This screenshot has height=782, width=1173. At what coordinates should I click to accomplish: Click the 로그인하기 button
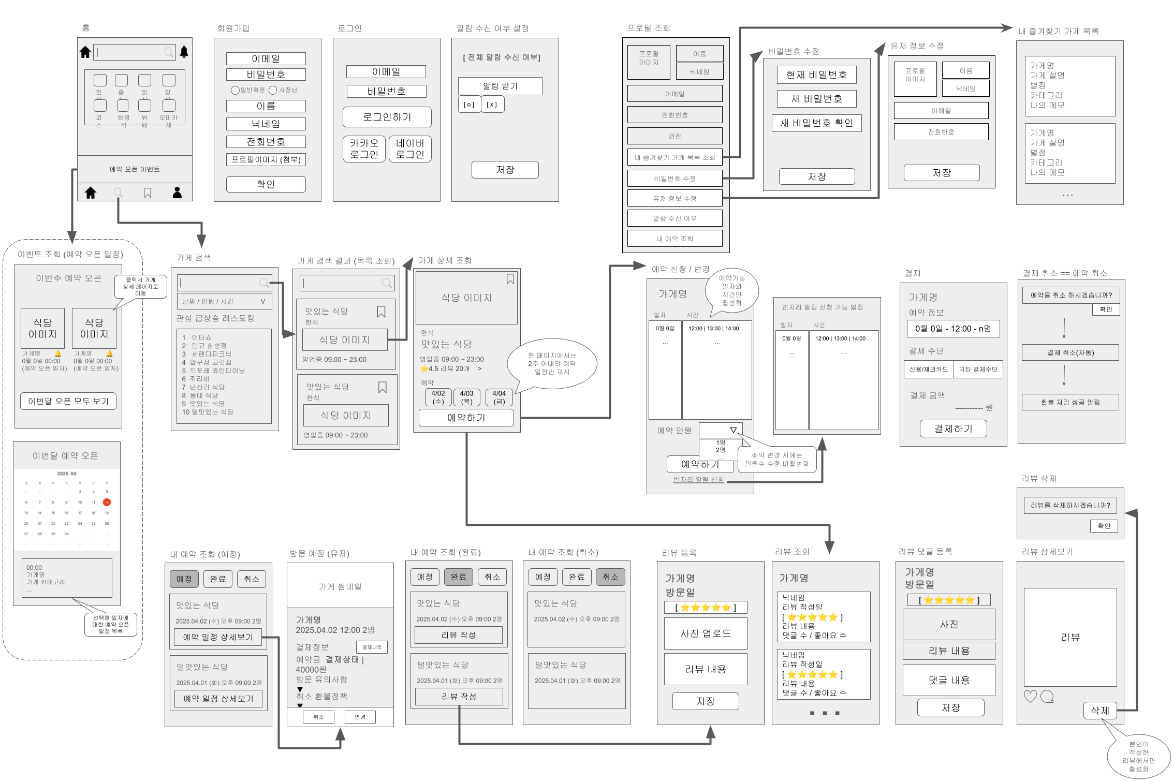click(x=387, y=117)
